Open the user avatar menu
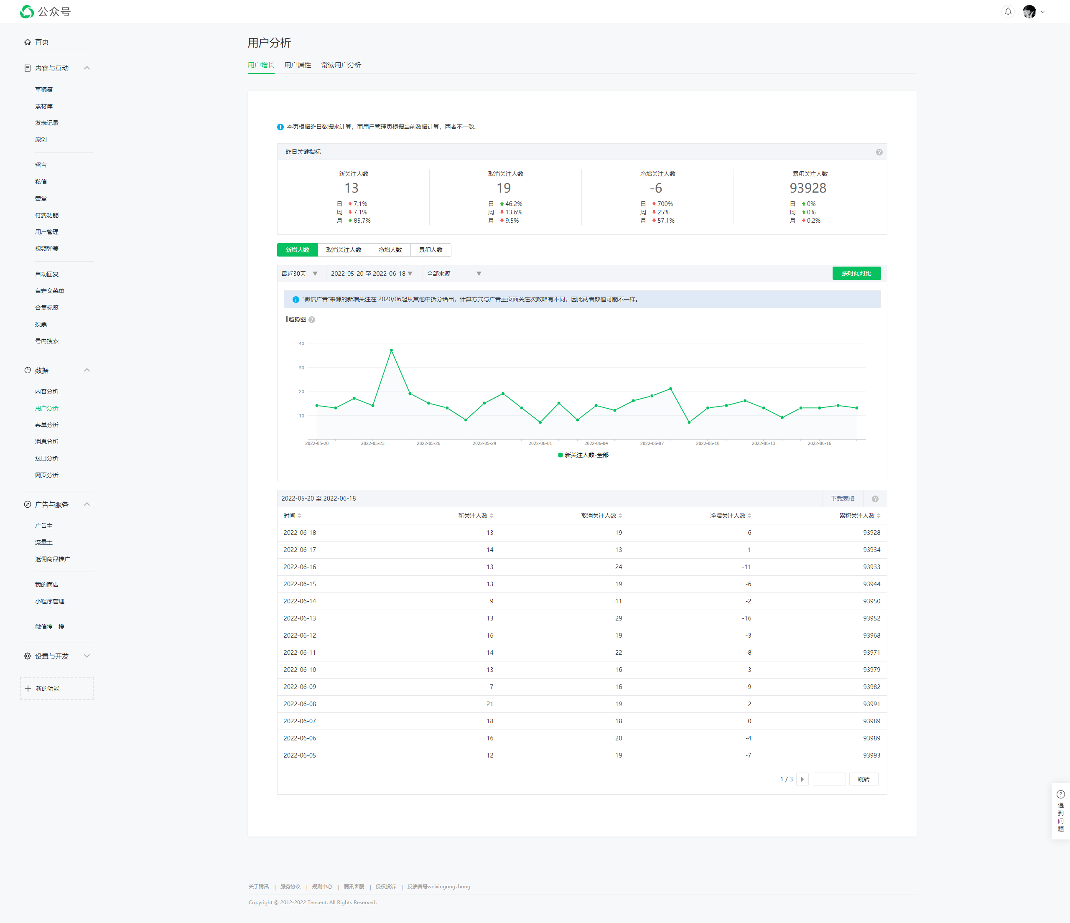The image size is (1070, 923). 1030,11
